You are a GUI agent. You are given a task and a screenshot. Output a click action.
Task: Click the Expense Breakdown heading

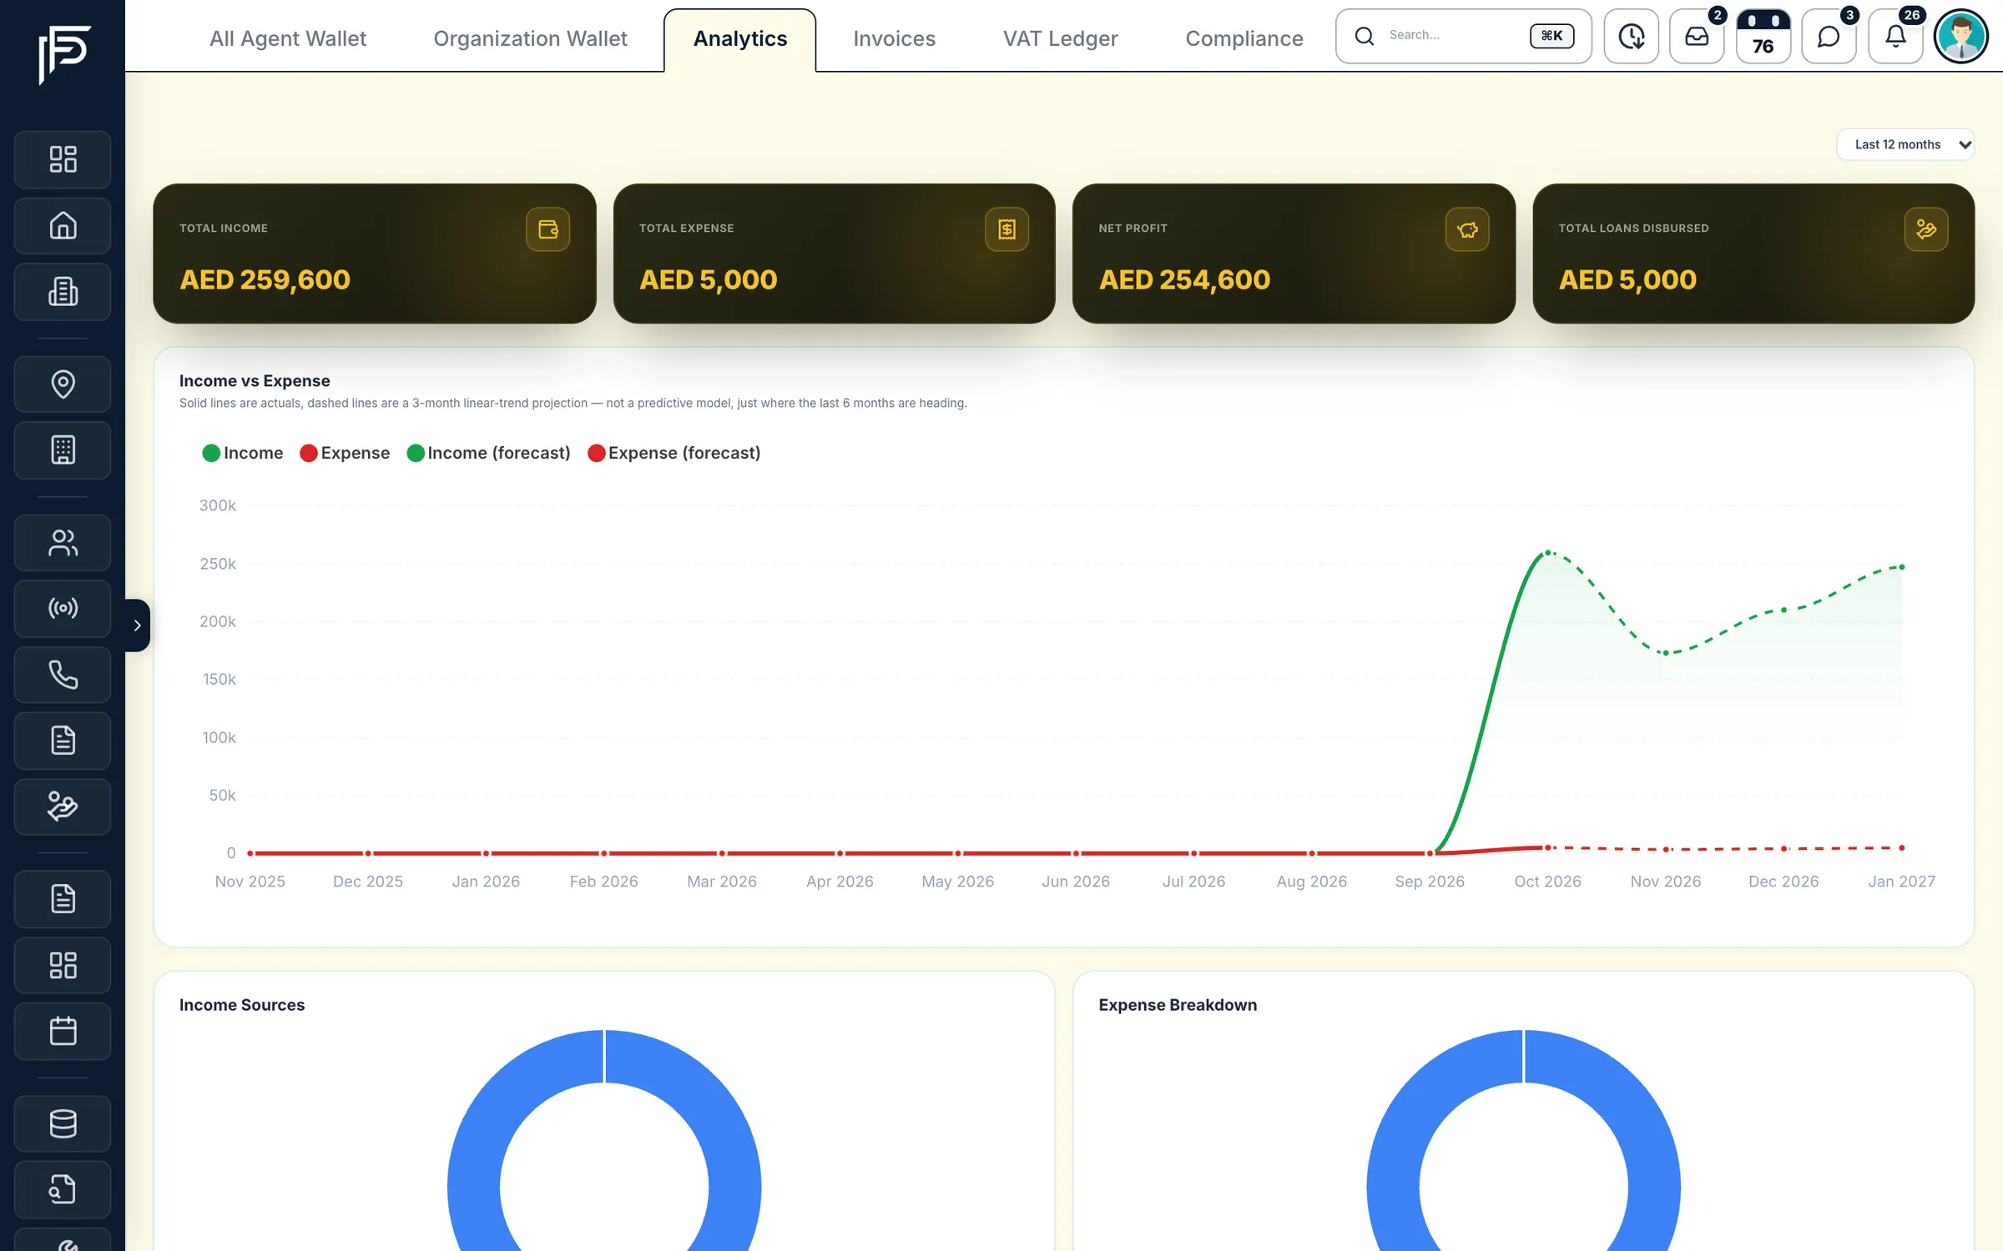click(1178, 1005)
